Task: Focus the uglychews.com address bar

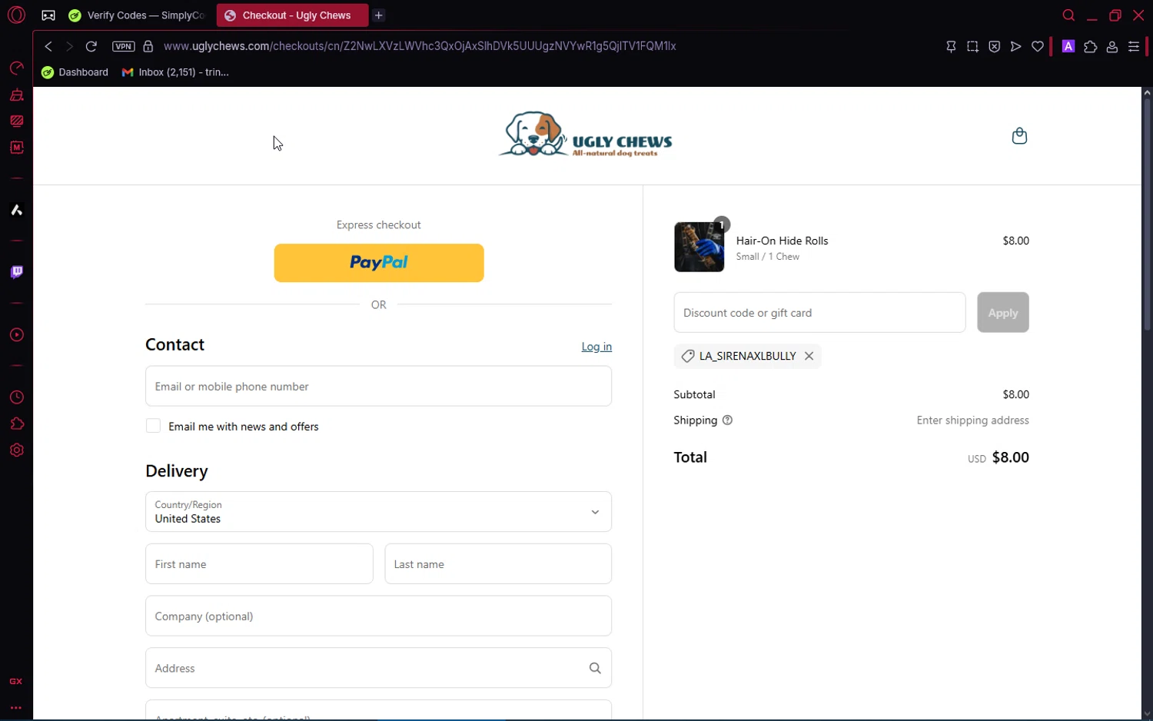Action: [420, 46]
